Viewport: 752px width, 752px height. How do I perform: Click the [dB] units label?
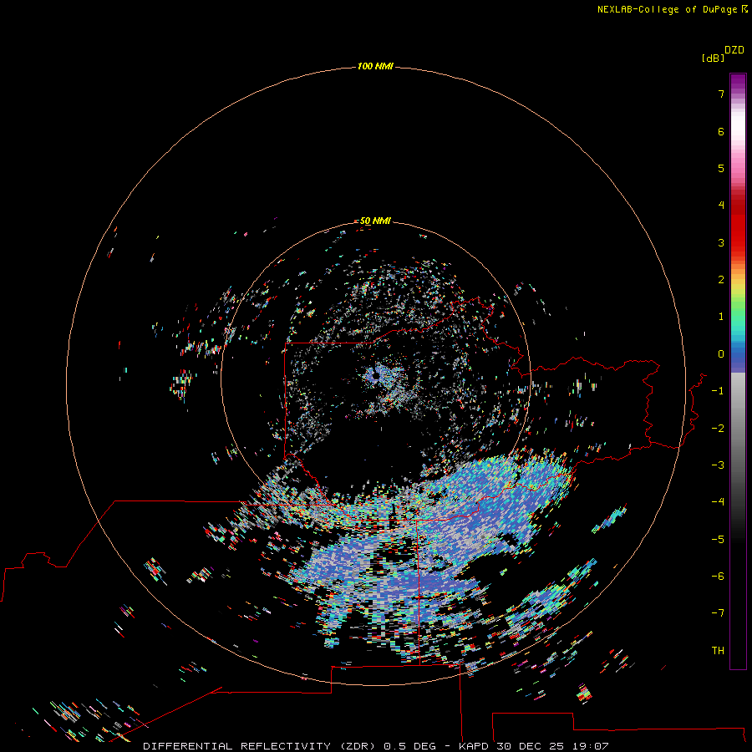(713, 58)
